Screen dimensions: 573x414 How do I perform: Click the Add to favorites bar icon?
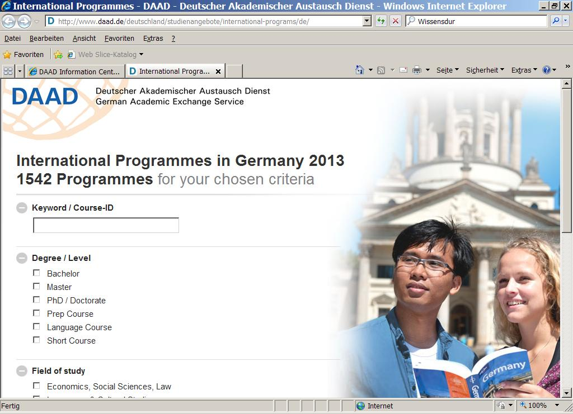pyautogui.click(x=58, y=55)
